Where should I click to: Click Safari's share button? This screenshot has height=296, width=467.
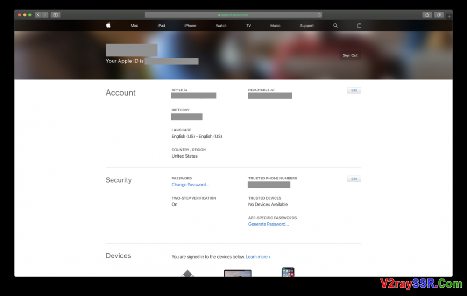pos(427,15)
